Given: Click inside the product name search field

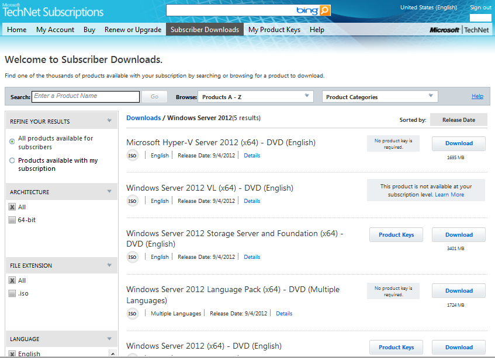Looking at the screenshot, I should coord(85,96).
